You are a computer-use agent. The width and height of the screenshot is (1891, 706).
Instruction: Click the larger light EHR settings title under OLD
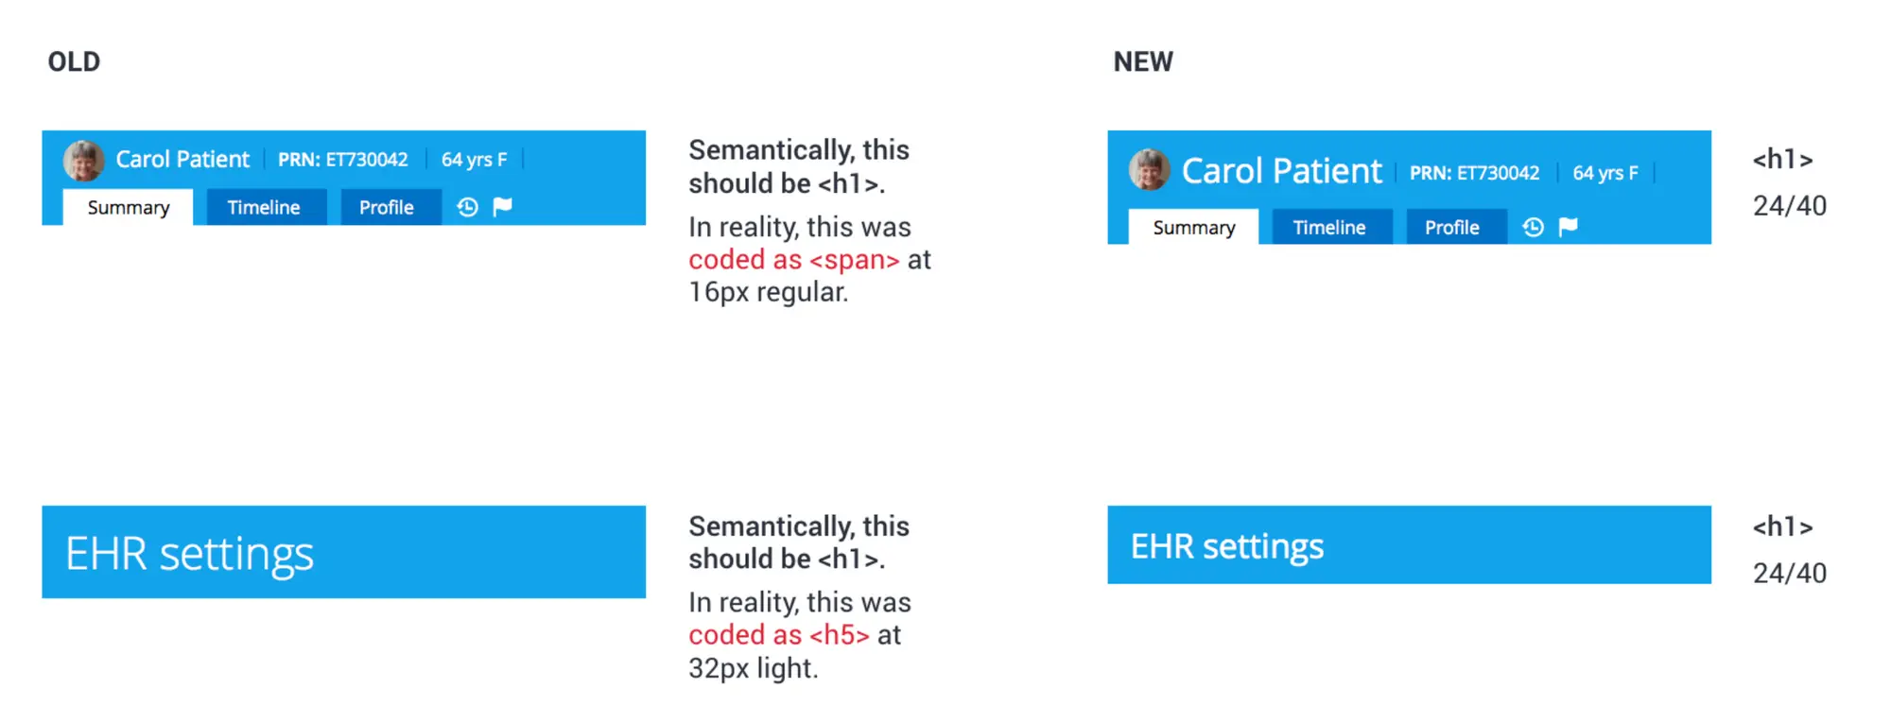[x=189, y=554]
